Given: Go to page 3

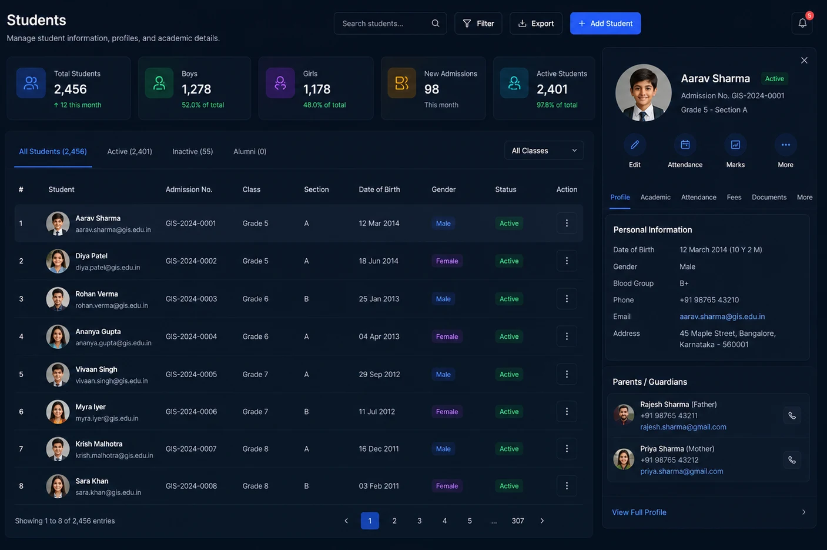Looking at the screenshot, I should [x=419, y=521].
